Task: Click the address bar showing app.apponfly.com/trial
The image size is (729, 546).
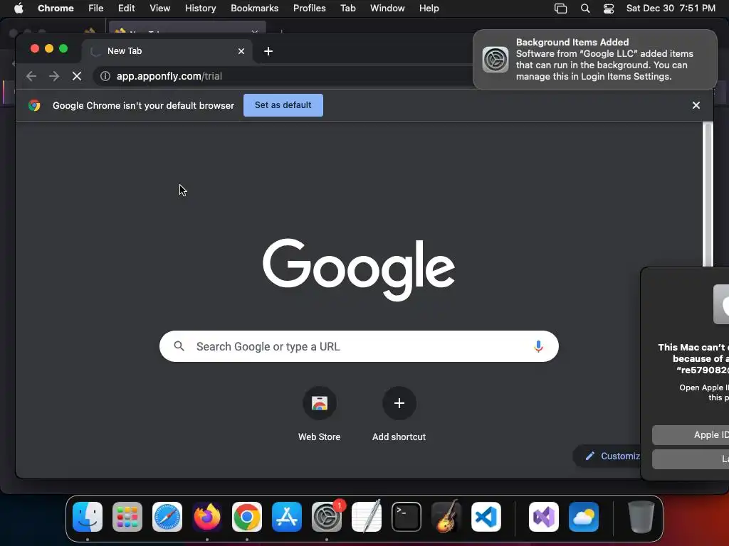Action: 283,76
